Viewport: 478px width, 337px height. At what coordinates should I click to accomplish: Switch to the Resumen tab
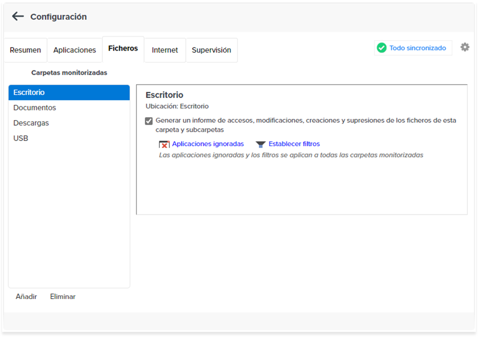[x=25, y=50]
